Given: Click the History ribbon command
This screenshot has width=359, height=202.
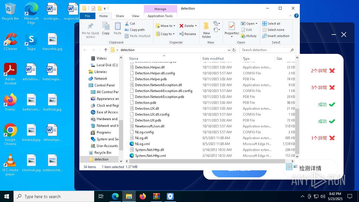Looking at the screenshot, I should (x=248, y=36).
